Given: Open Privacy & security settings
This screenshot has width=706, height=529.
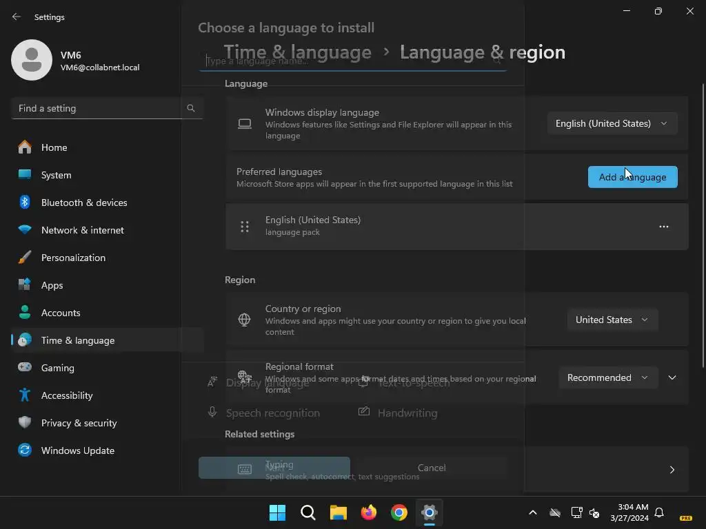Looking at the screenshot, I should click(107, 423).
